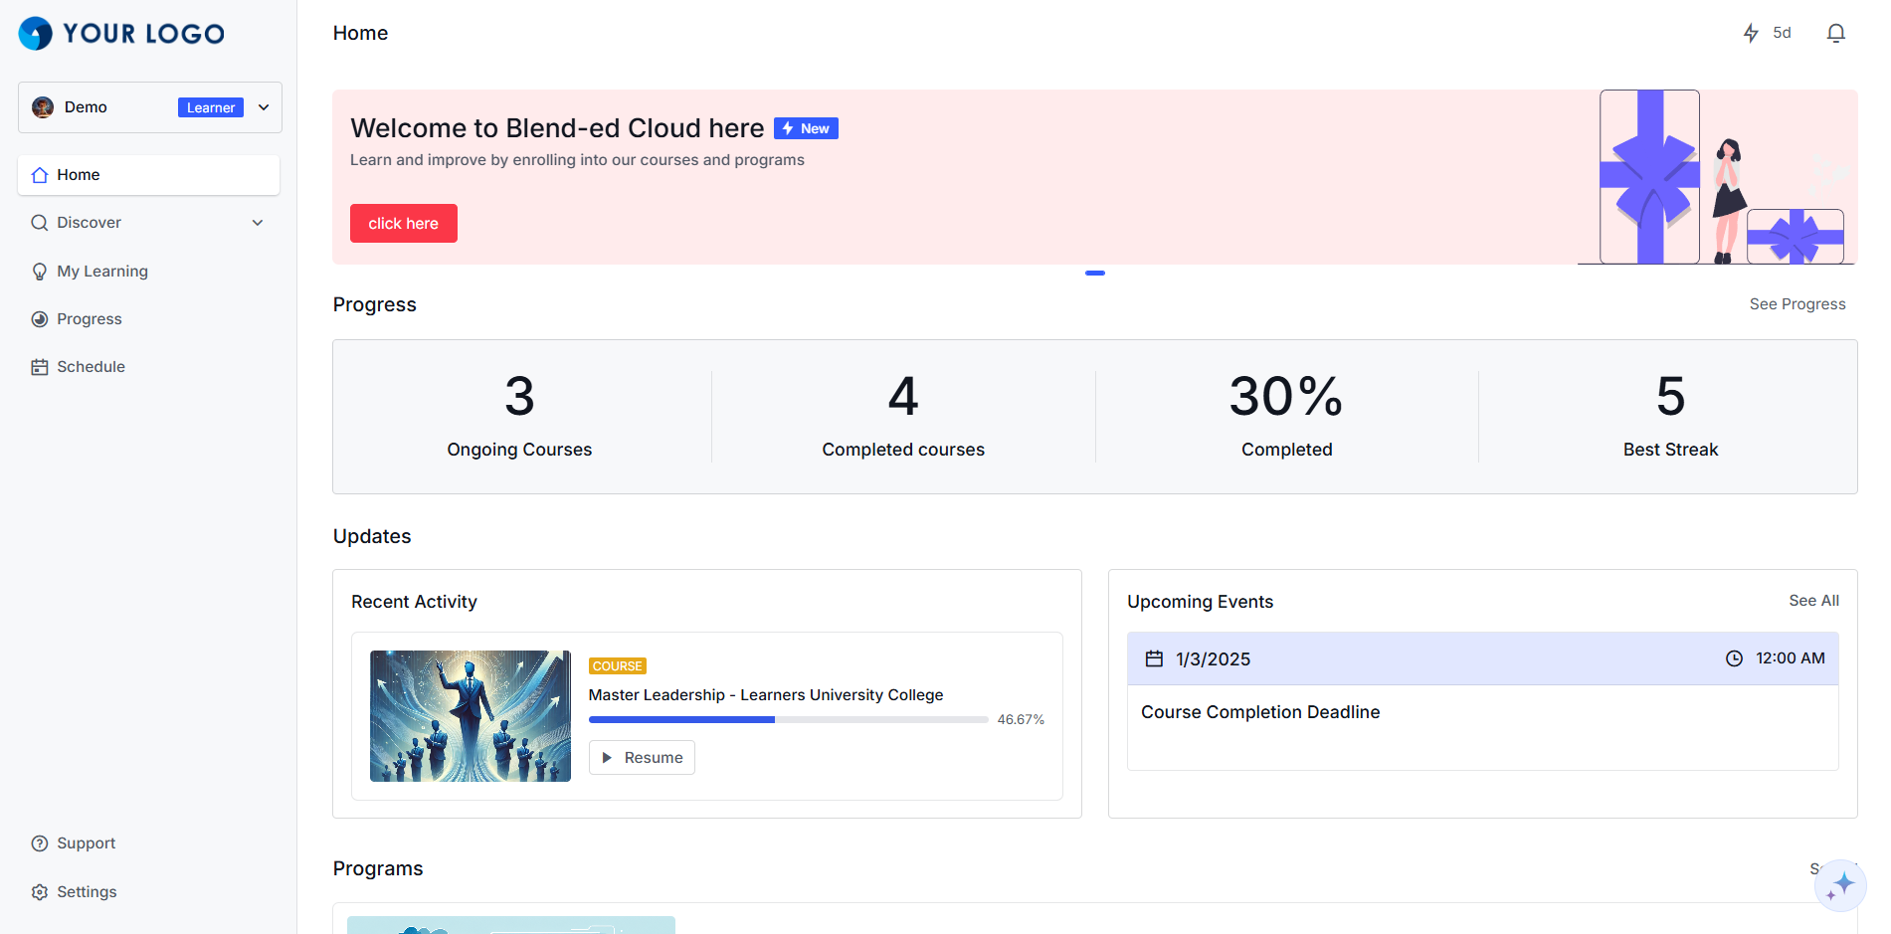Open the Progress section icon
Image resolution: width=1891 pixels, height=934 pixels.
point(40,318)
